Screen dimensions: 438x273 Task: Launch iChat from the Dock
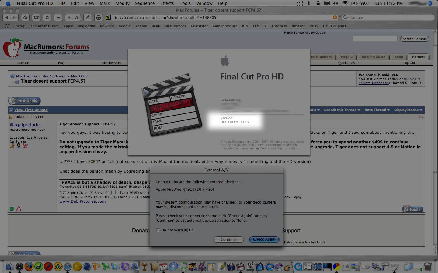point(173,266)
